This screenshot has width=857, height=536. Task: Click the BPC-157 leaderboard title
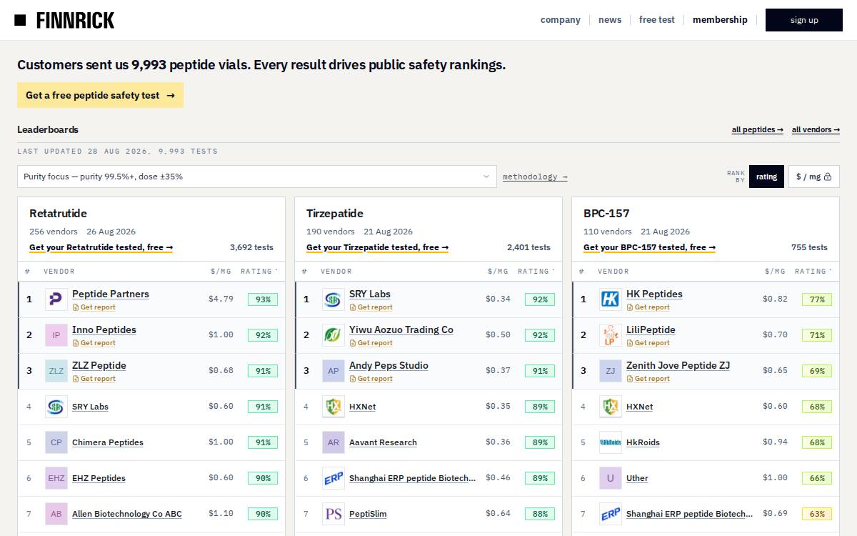[x=606, y=213]
